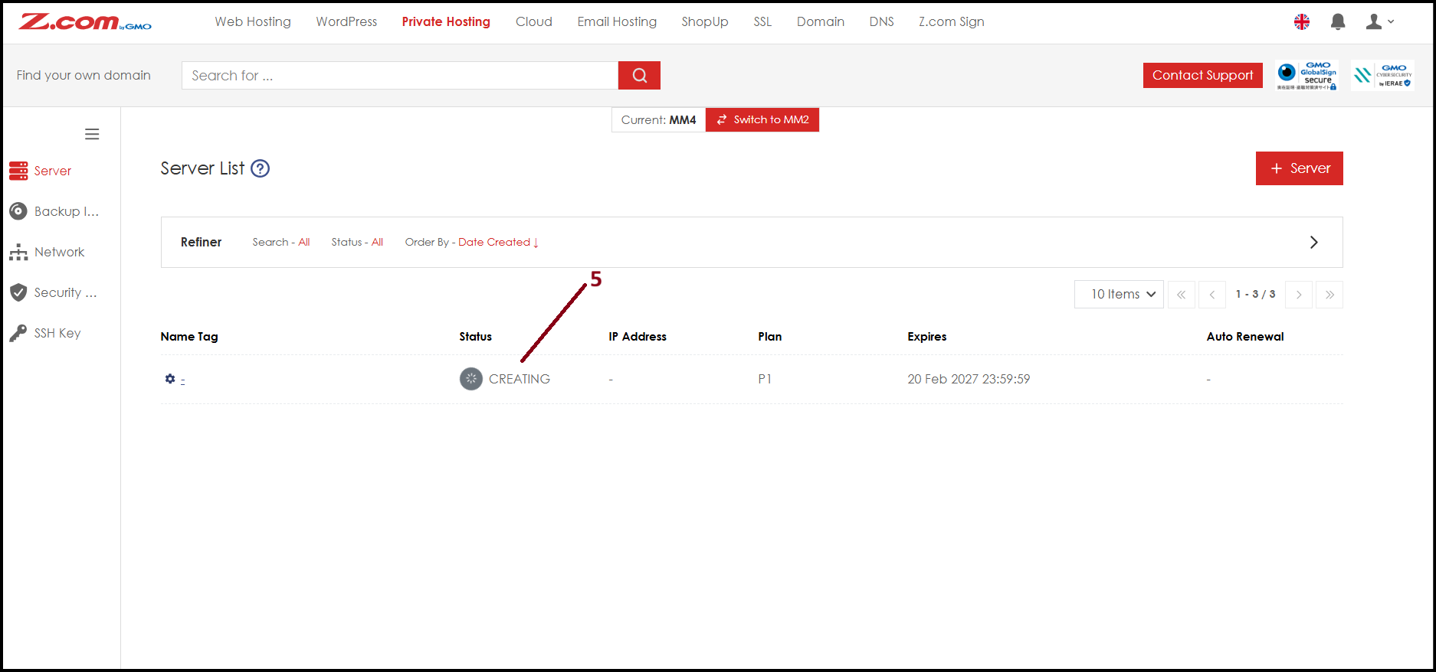Image resolution: width=1436 pixels, height=672 pixels.
Task: Open the Private Hosting menu
Action: click(x=446, y=22)
